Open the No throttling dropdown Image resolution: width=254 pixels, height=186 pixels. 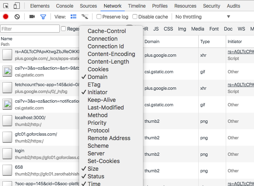tap(202, 17)
